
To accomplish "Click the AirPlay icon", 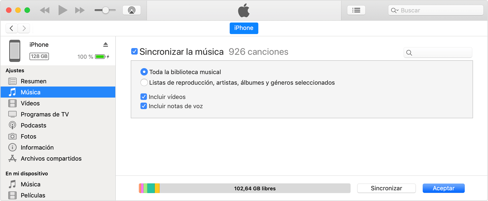I will pyautogui.click(x=132, y=10).
